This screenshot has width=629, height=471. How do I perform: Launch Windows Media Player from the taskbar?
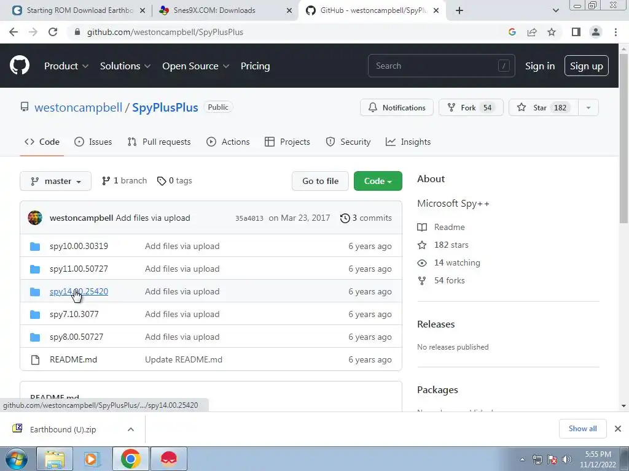92,459
